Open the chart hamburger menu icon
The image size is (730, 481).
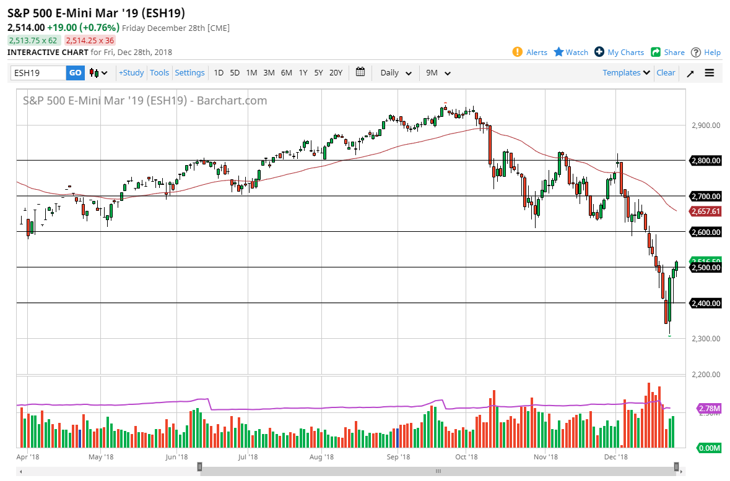click(709, 72)
